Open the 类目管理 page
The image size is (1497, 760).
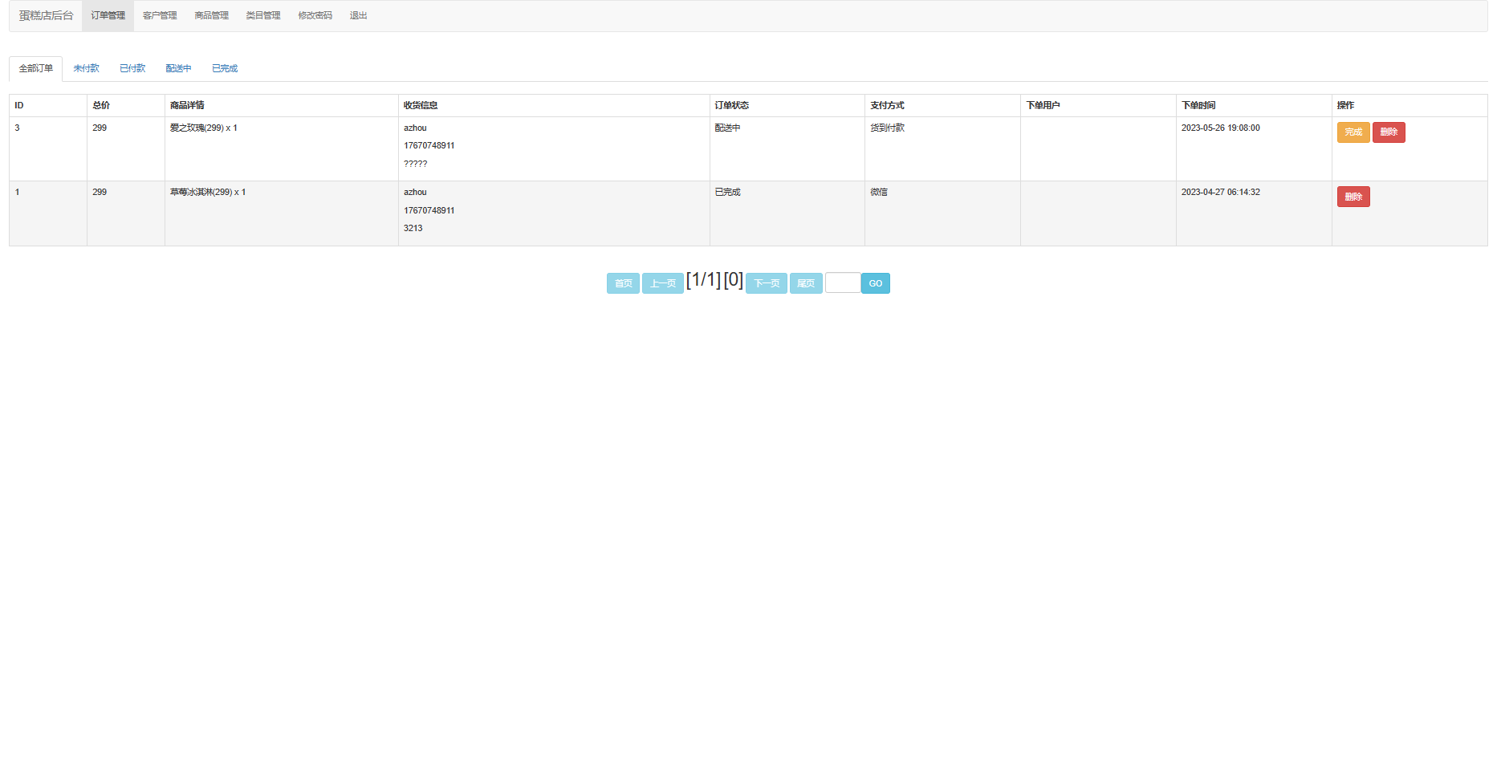pos(263,16)
